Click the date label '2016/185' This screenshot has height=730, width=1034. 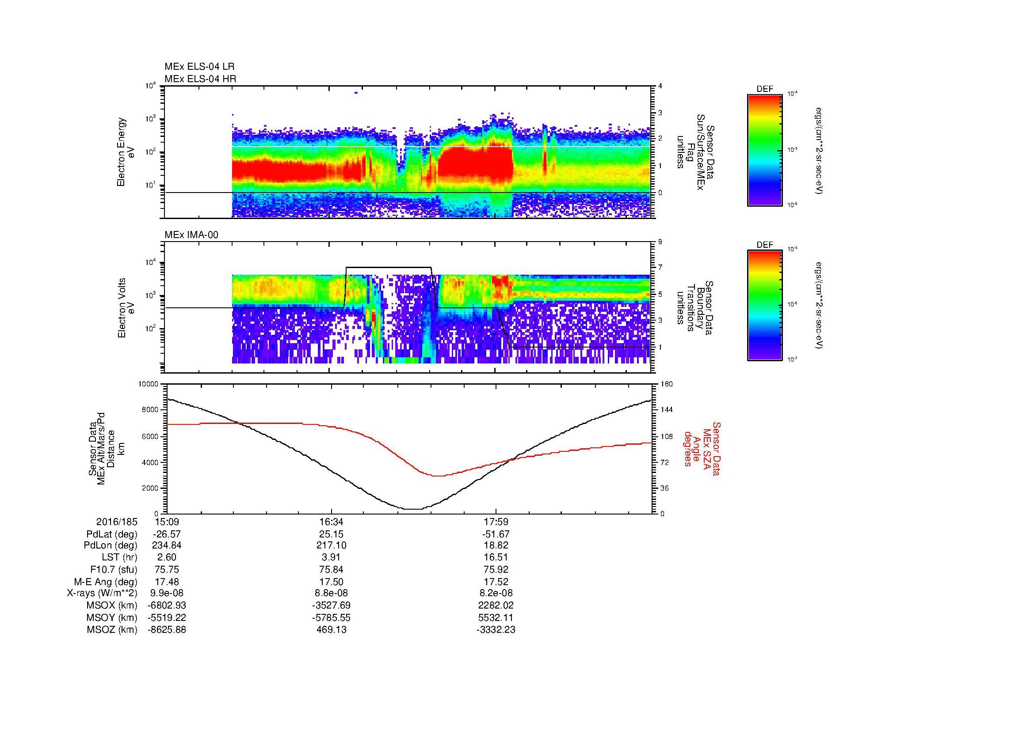[x=117, y=522]
